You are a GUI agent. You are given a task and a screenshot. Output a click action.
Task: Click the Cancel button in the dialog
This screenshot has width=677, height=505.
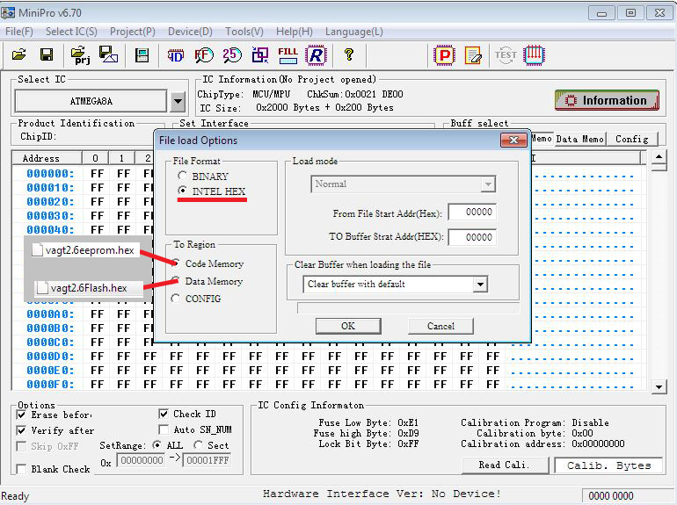pos(440,326)
